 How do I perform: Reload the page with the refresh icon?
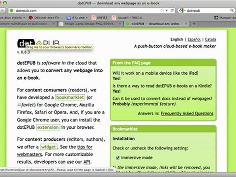point(172,11)
